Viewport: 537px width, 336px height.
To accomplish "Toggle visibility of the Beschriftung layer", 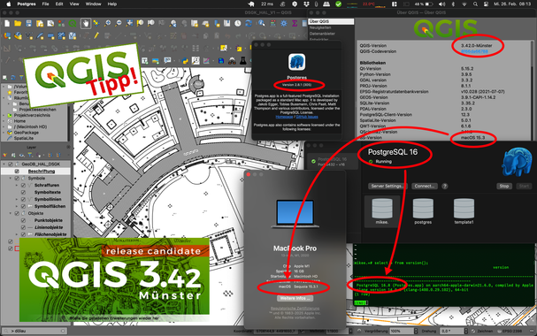I will click(17, 171).
